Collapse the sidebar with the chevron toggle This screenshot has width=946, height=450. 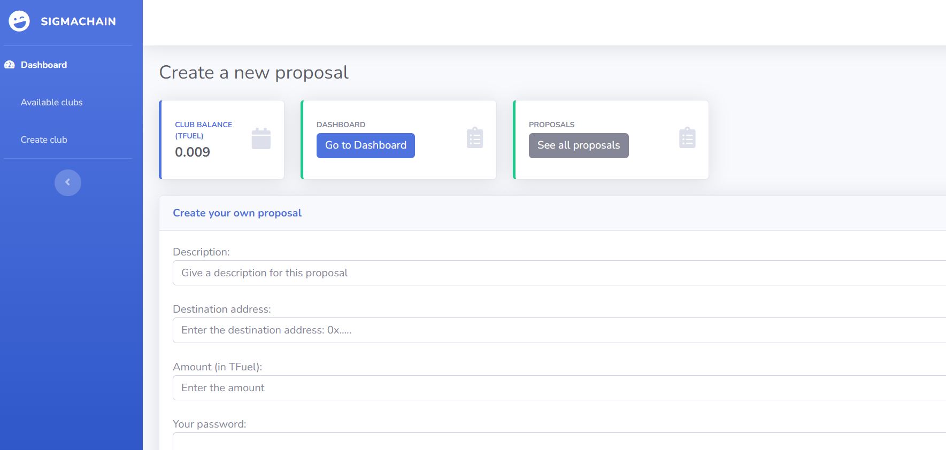[x=68, y=183]
